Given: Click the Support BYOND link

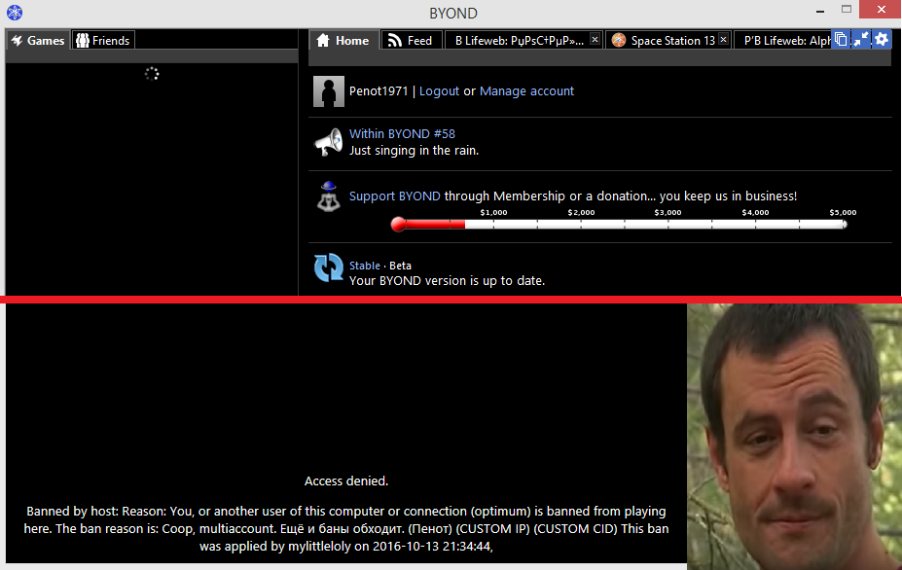Looking at the screenshot, I should click(x=395, y=196).
